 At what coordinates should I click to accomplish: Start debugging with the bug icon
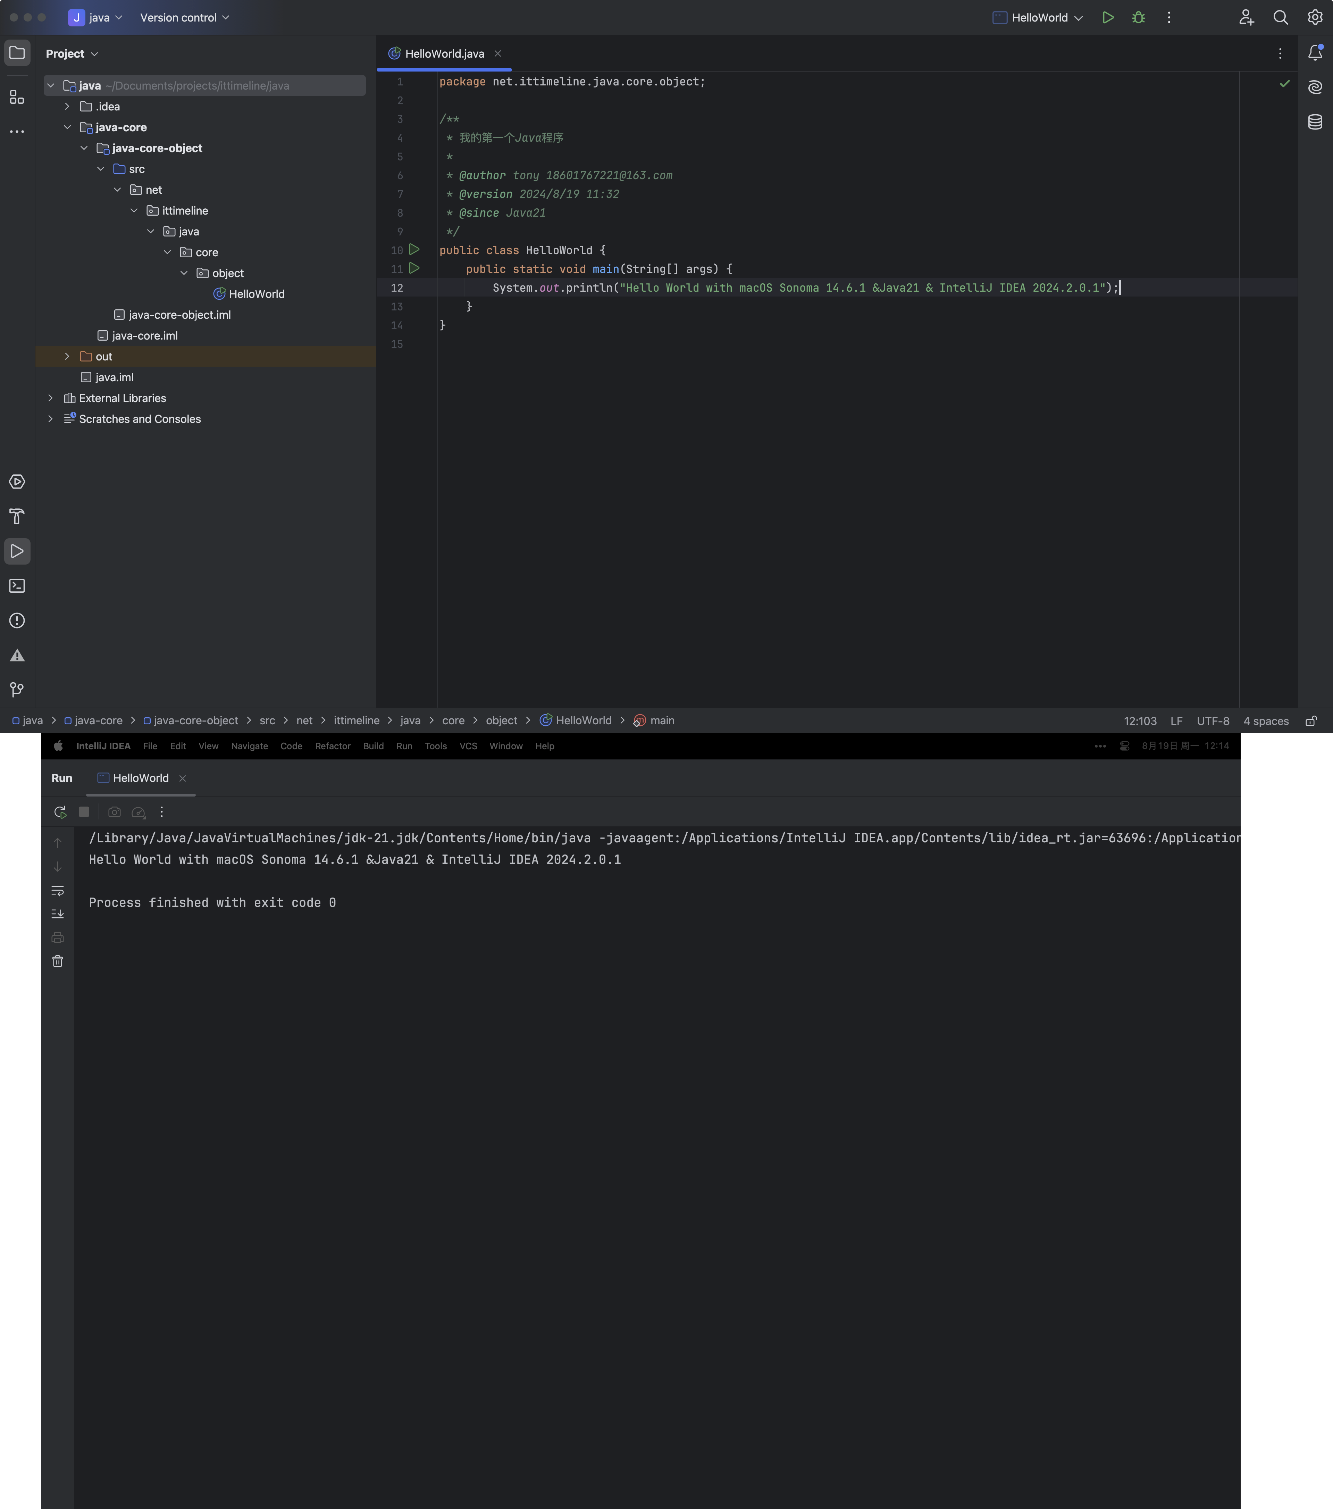click(1138, 18)
